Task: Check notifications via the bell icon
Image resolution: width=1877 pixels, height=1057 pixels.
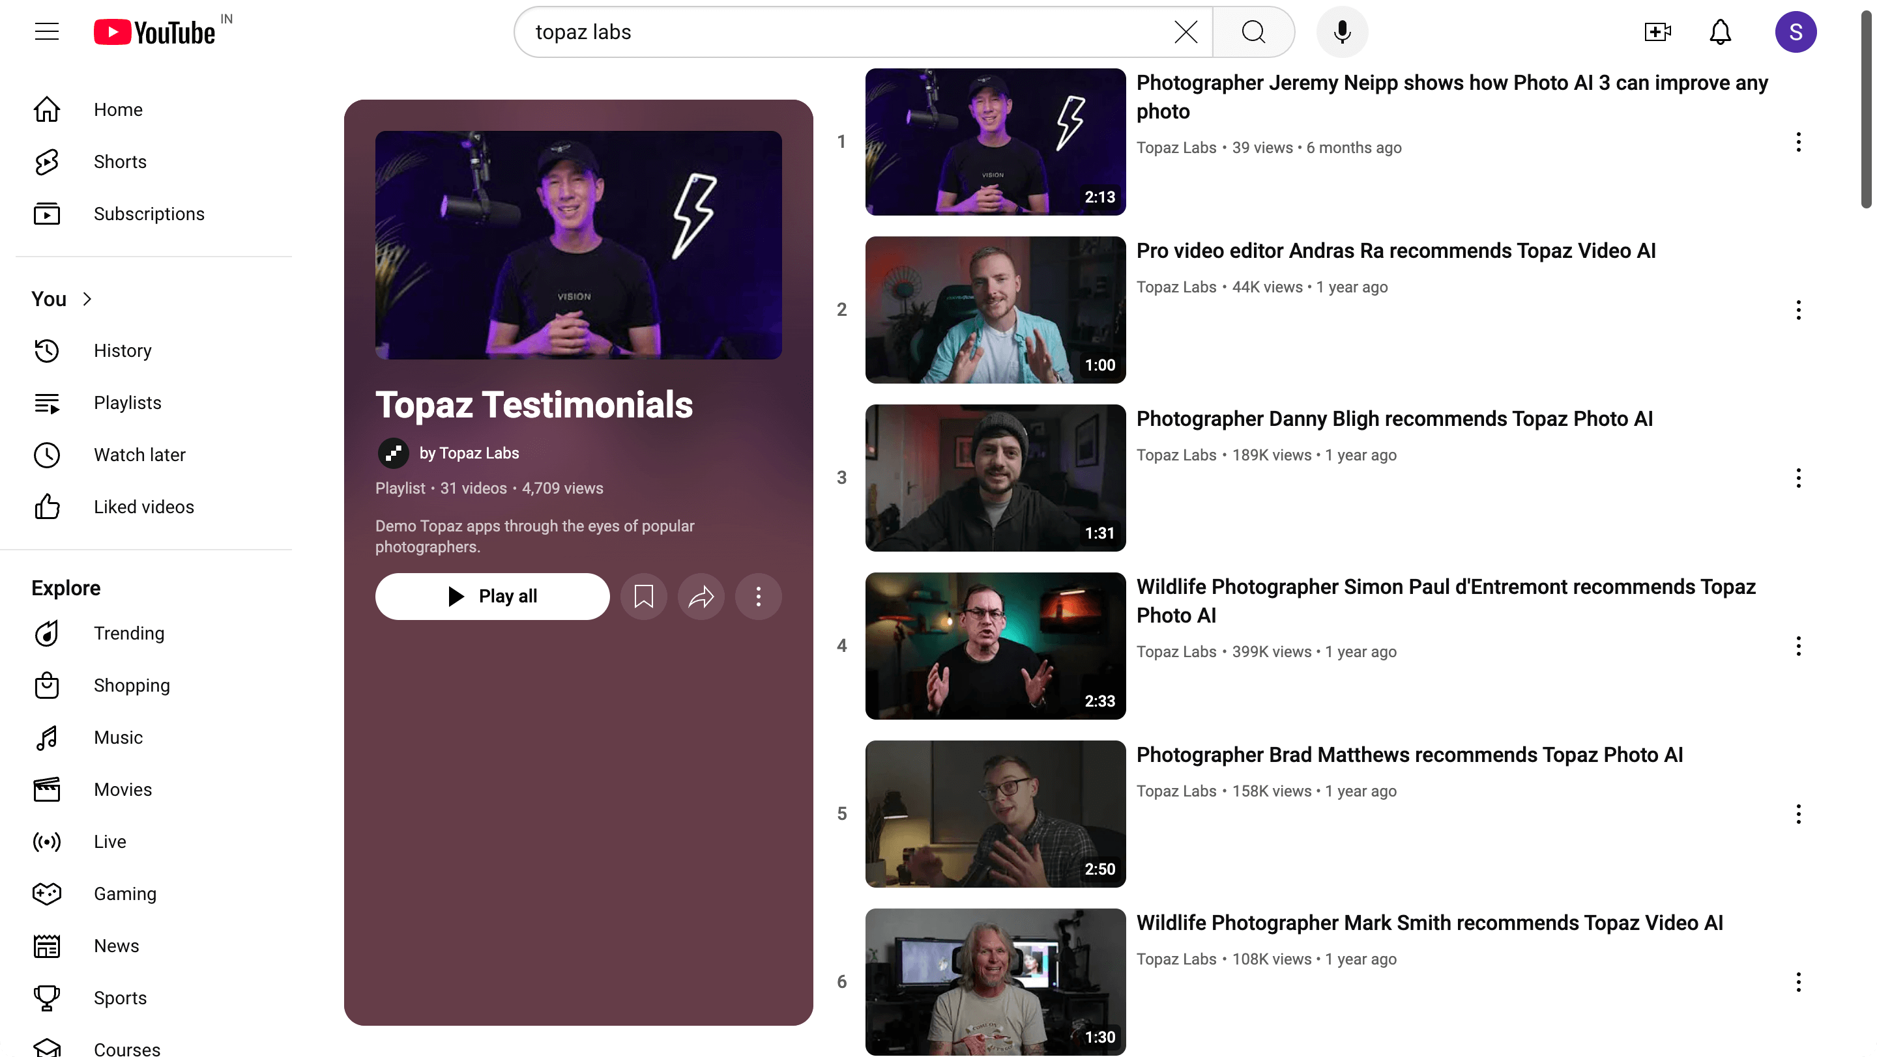Action: pyautogui.click(x=1720, y=32)
